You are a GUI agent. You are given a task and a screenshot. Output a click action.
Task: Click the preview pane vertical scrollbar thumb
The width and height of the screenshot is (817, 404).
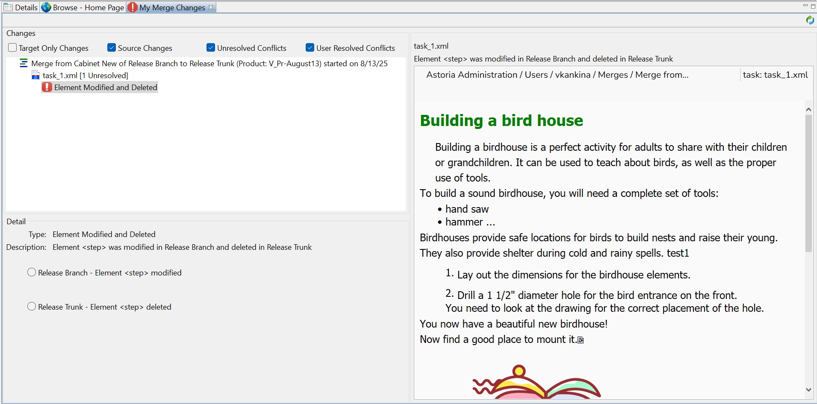(x=808, y=184)
